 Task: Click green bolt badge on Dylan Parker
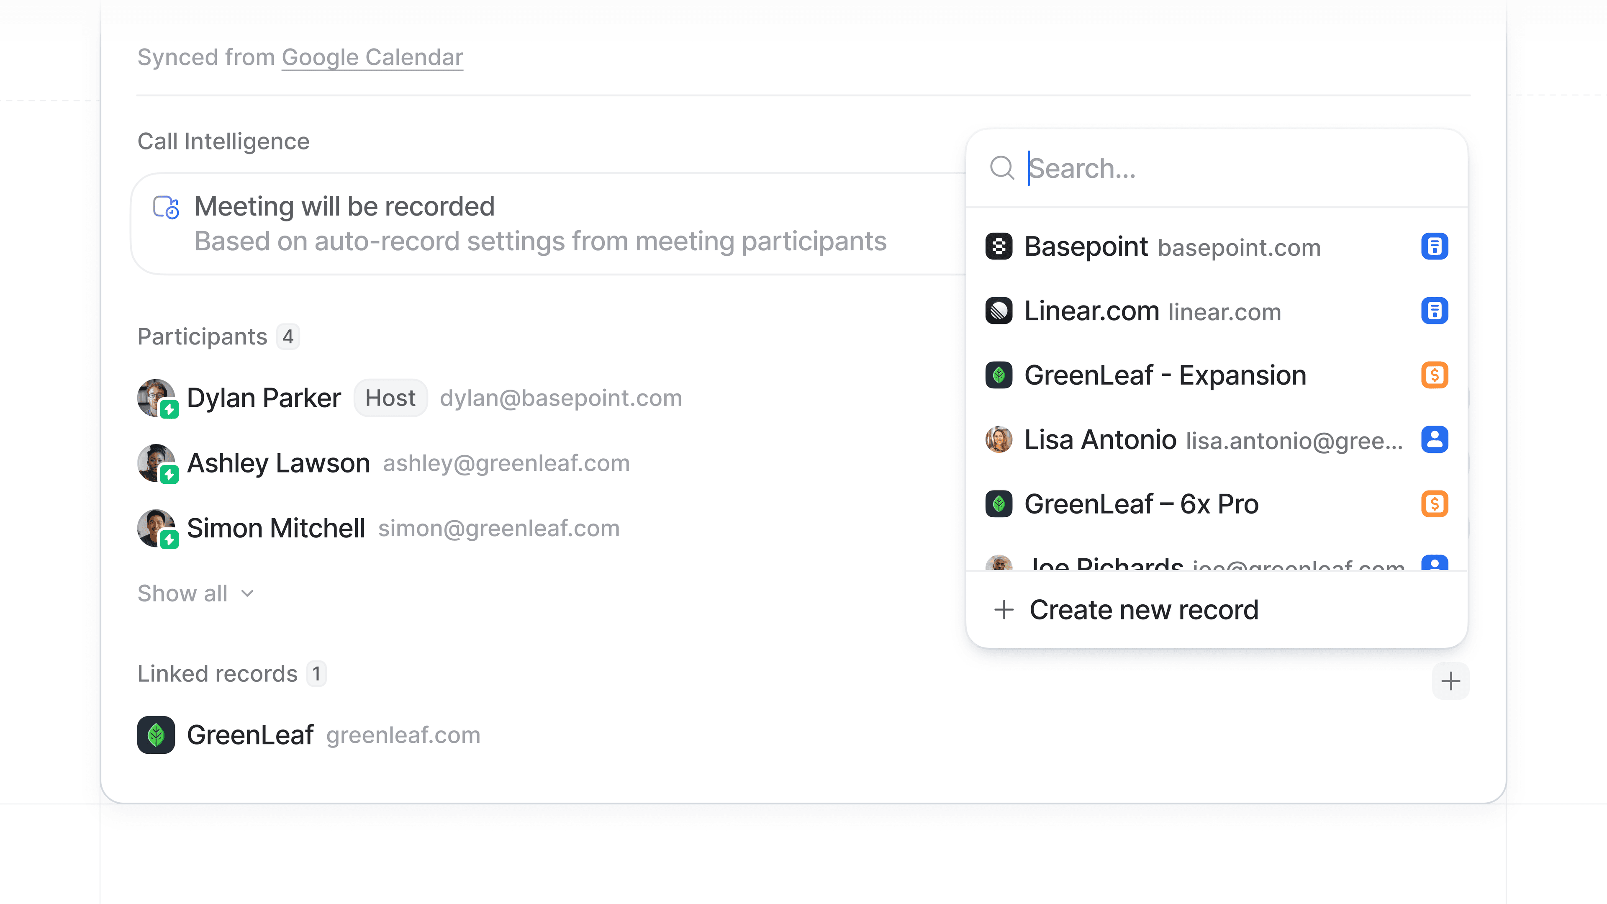169,410
